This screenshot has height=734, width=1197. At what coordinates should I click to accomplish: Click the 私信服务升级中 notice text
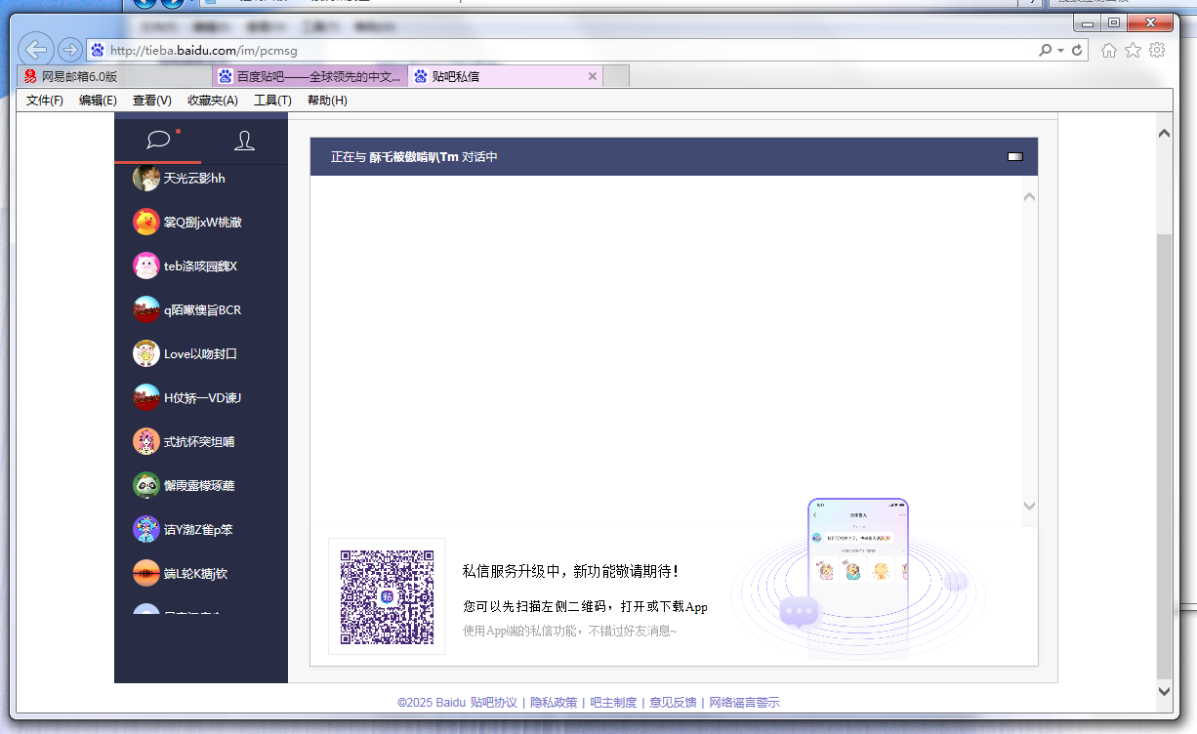[x=570, y=571]
